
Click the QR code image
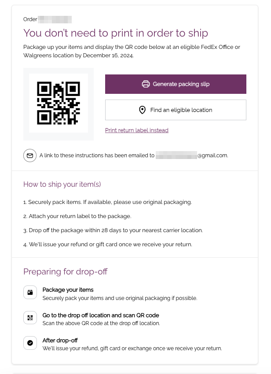pos(59,103)
